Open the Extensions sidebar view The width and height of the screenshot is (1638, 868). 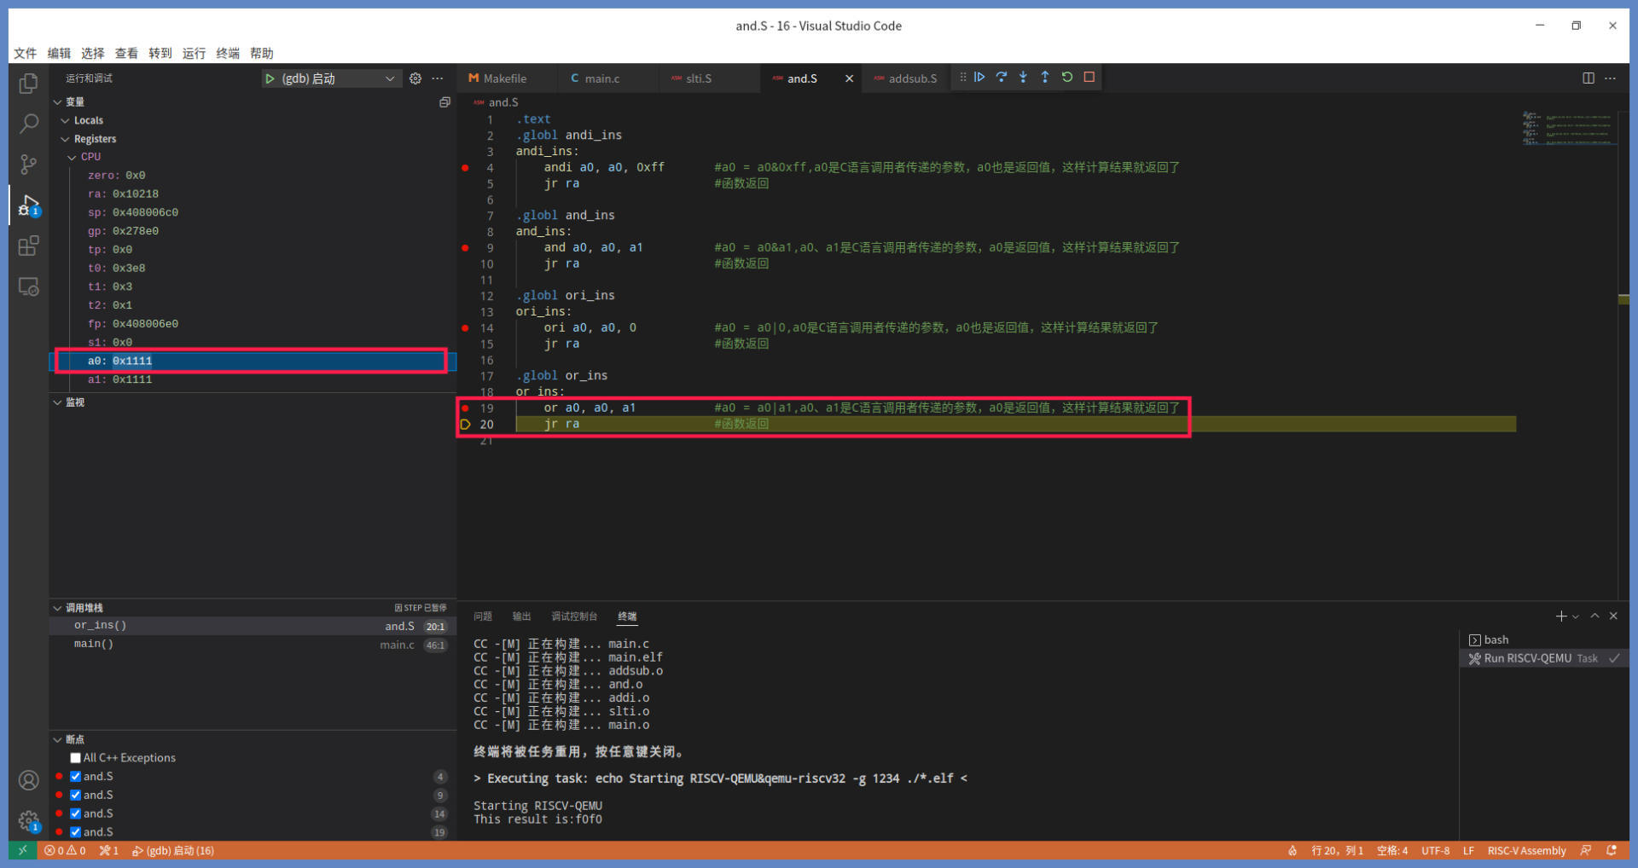28,246
